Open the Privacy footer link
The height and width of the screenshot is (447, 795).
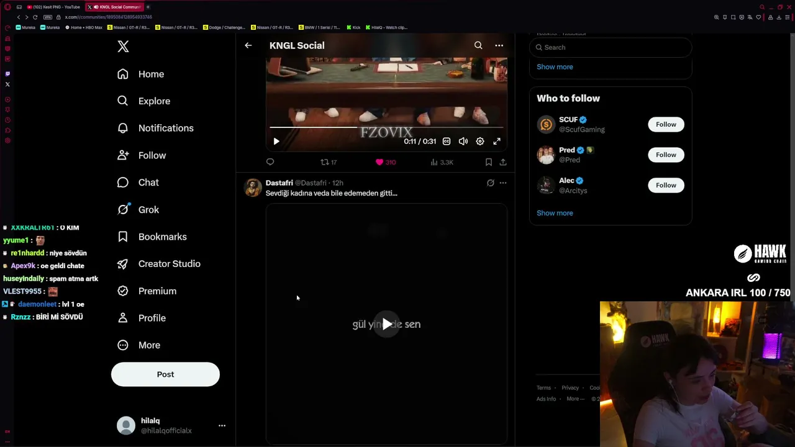point(570,388)
